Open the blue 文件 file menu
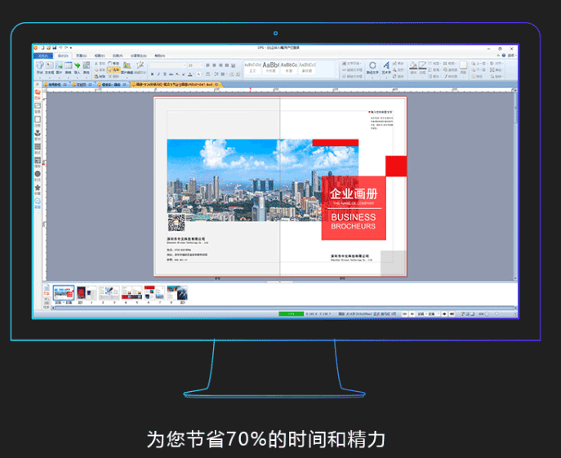561x458 pixels. [x=44, y=56]
